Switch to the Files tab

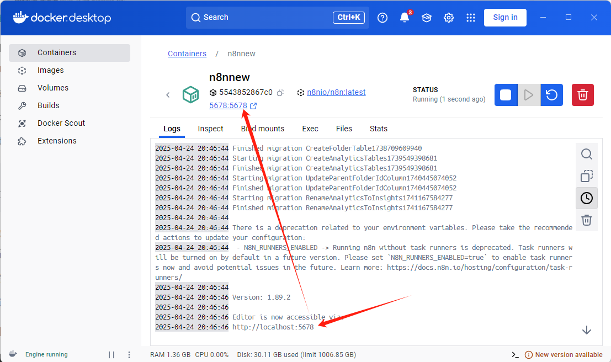344,129
